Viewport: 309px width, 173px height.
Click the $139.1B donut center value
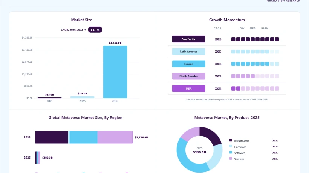tap(199, 152)
